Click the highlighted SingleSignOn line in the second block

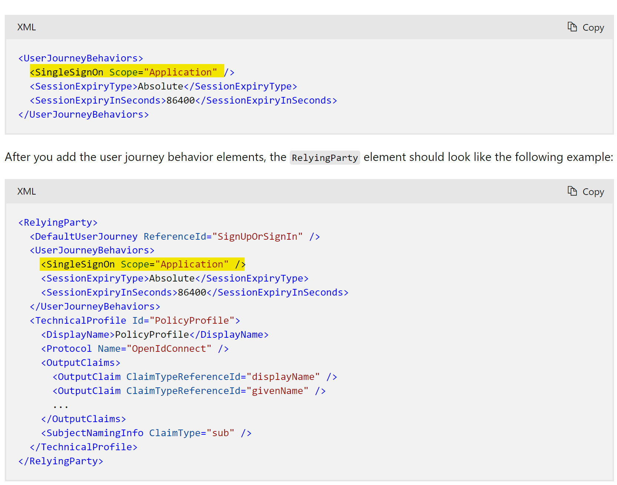(x=143, y=264)
